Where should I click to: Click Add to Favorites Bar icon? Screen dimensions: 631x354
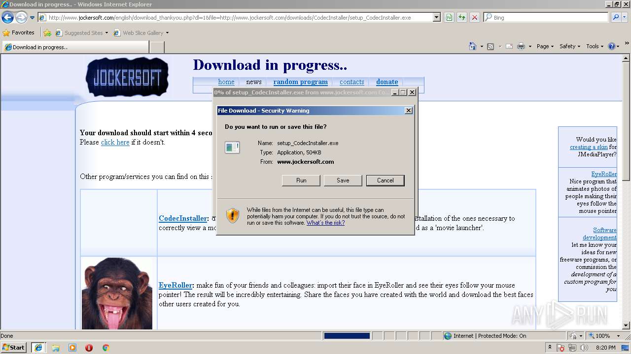47,33
